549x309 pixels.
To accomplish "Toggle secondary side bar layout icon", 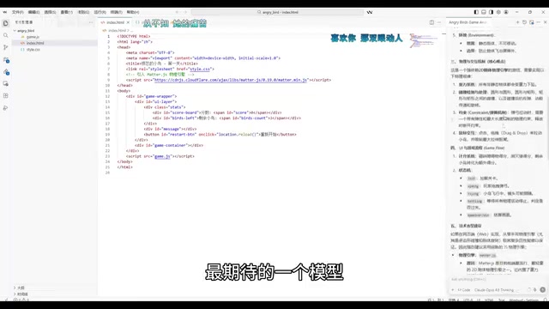I will tap(491, 12).
